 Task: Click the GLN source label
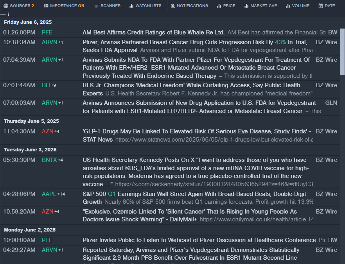click(331, 103)
